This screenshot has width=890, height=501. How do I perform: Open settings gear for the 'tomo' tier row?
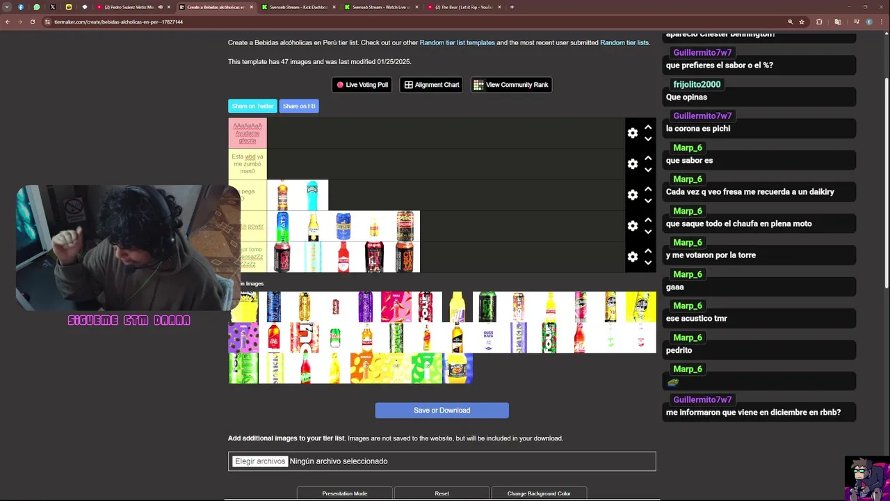pyautogui.click(x=632, y=257)
